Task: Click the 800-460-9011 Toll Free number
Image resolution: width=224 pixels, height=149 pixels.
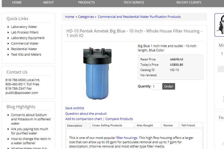Action: 22,84
